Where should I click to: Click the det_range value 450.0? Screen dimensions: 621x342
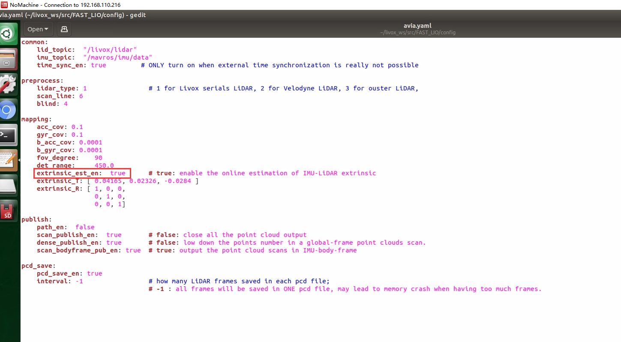(x=104, y=165)
